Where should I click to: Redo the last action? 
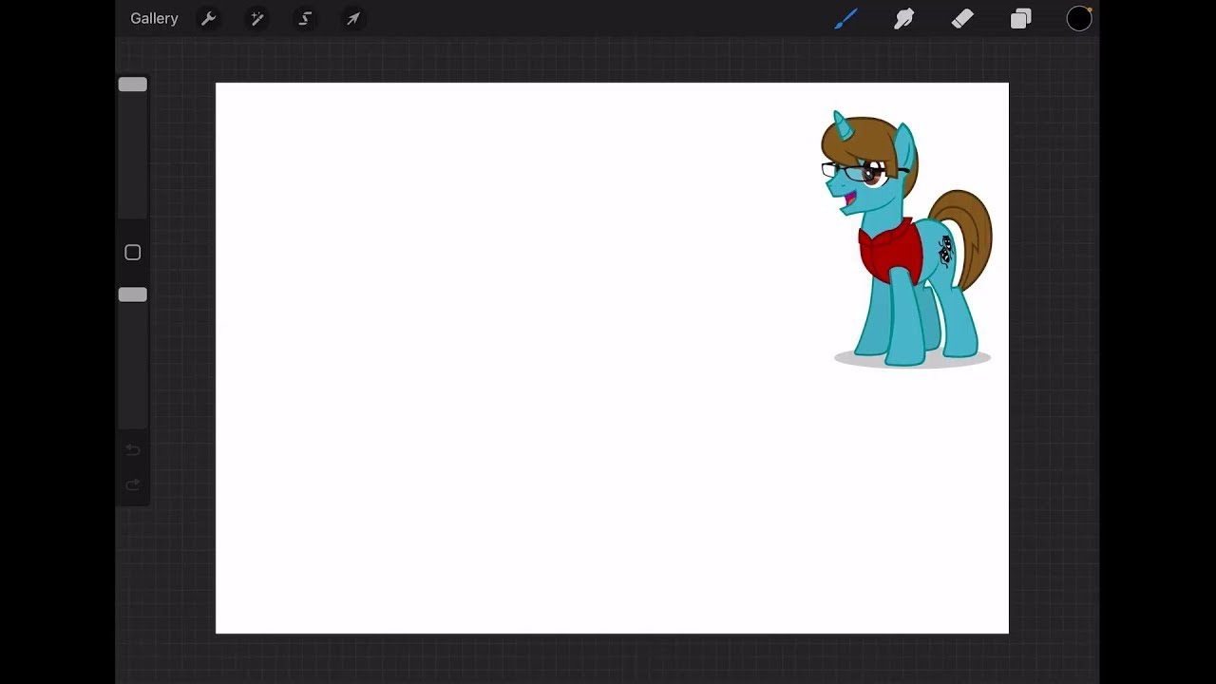[x=133, y=485]
